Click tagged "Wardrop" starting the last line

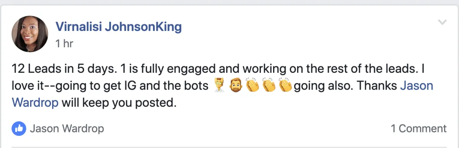(x=35, y=103)
